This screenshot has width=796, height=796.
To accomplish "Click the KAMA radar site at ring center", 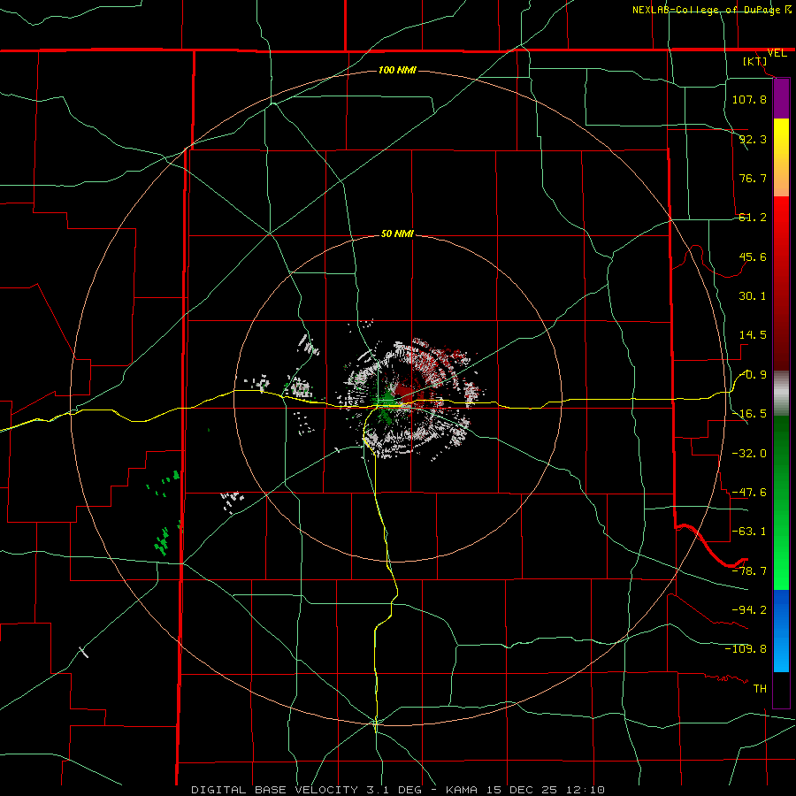I will (x=397, y=397).
